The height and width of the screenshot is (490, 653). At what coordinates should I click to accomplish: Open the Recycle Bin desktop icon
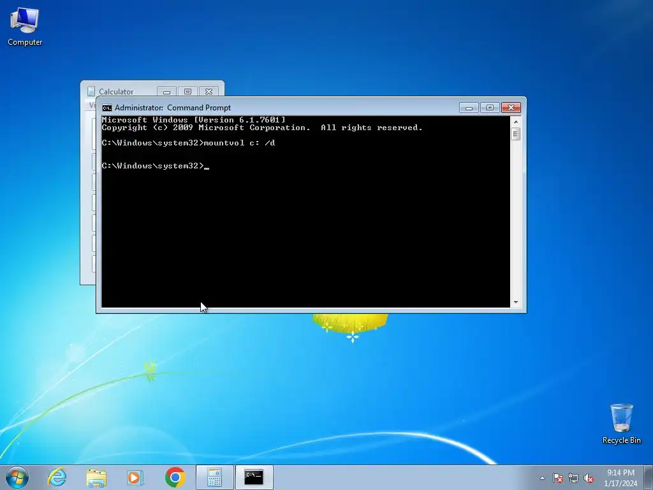[621, 424]
